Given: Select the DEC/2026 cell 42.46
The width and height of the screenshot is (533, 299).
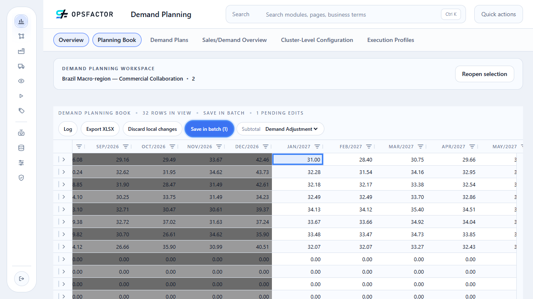Looking at the screenshot, I should 249,159.
